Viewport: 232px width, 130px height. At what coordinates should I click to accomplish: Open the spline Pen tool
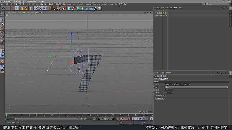[73, 8]
